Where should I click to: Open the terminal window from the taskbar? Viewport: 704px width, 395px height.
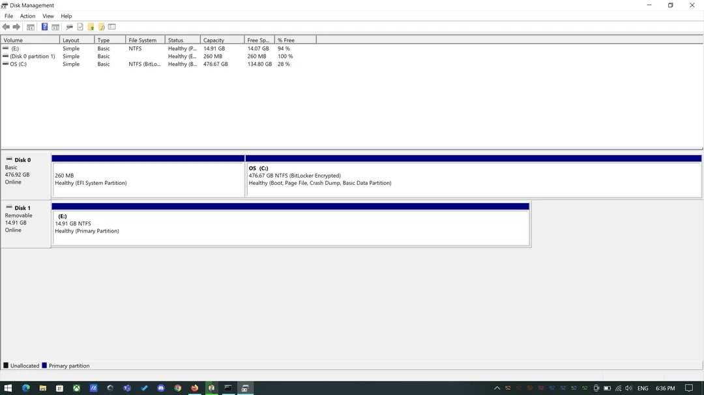click(228, 388)
